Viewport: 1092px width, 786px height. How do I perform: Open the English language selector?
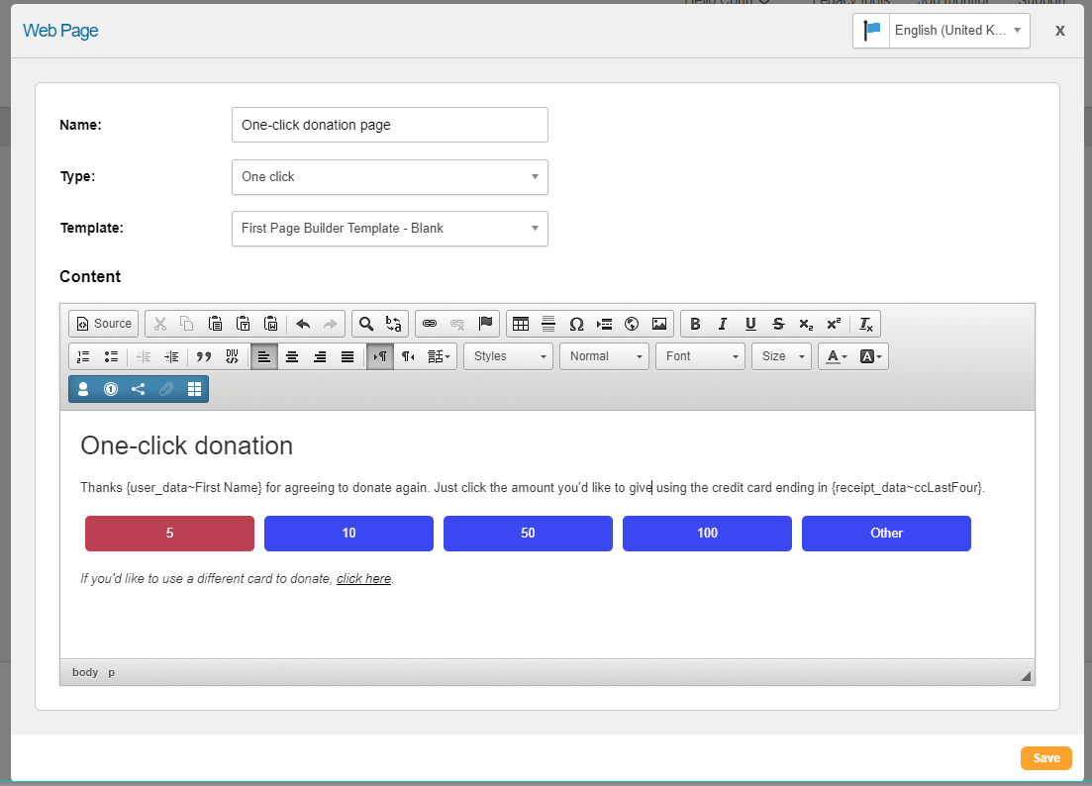point(942,31)
